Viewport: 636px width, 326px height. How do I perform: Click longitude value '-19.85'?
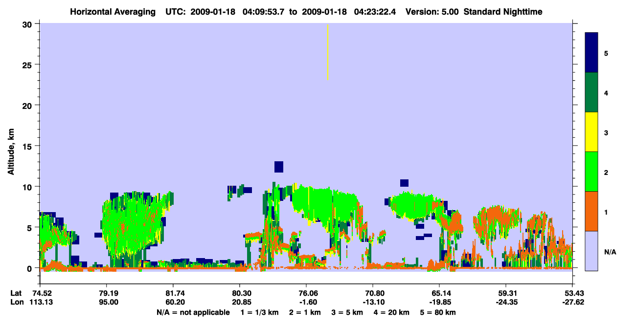[439, 302]
